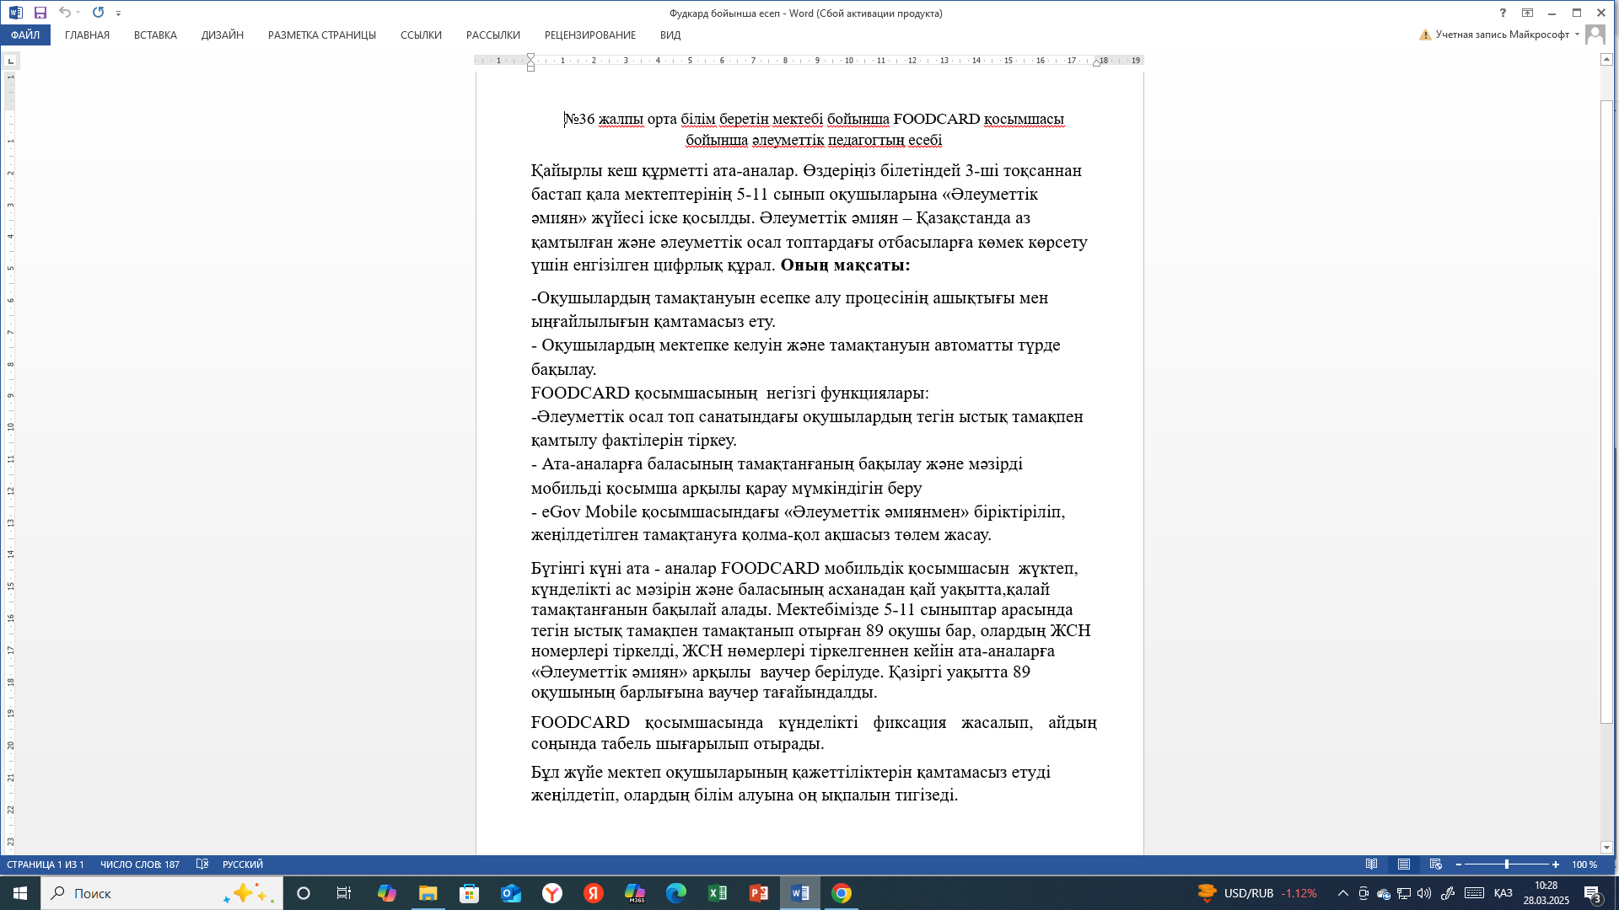1619x910 pixels.
Task: Open Microsoft Edge from the taskbar
Action: 676,893
